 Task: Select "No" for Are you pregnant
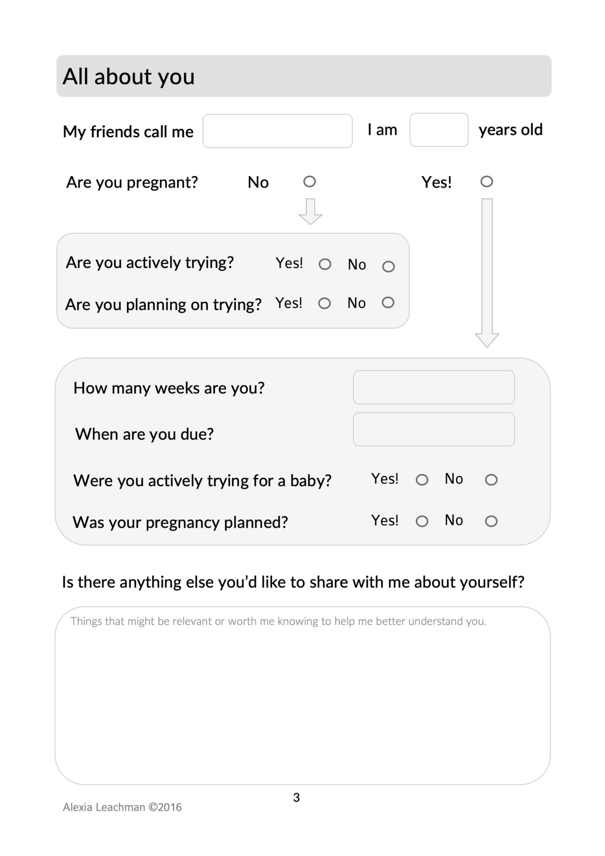[x=309, y=182]
